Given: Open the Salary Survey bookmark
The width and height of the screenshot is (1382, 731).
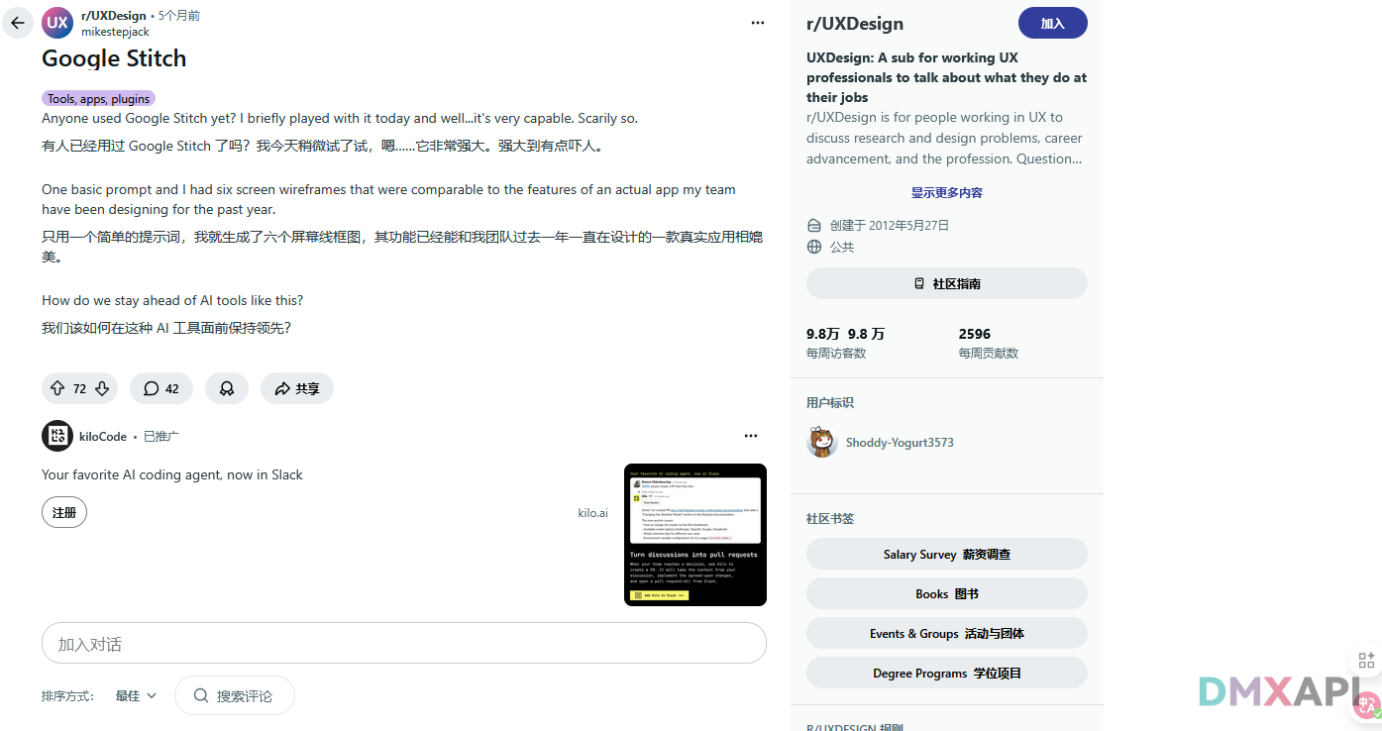Looking at the screenshot, I should (x=947, y=554).
